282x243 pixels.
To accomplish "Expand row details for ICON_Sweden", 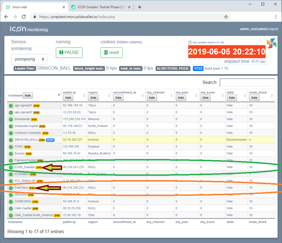I will click(x=11, y=168).
